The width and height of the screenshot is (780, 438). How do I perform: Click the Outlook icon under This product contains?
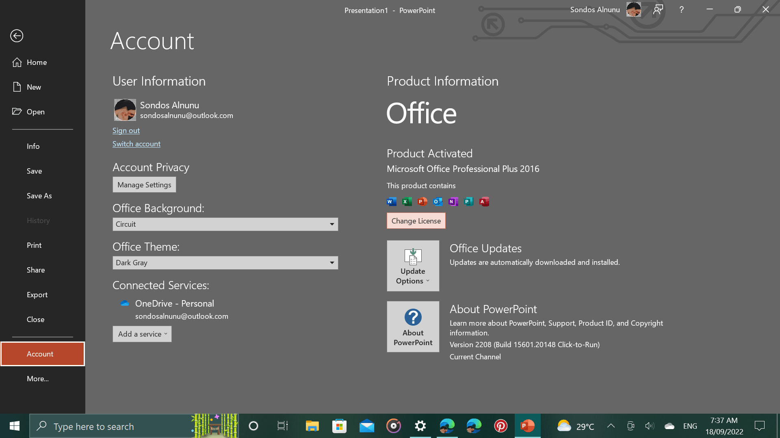click(438, 202)
